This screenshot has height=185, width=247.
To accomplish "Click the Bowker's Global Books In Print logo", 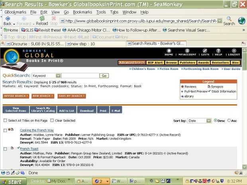I will click(x=33, y=59).
